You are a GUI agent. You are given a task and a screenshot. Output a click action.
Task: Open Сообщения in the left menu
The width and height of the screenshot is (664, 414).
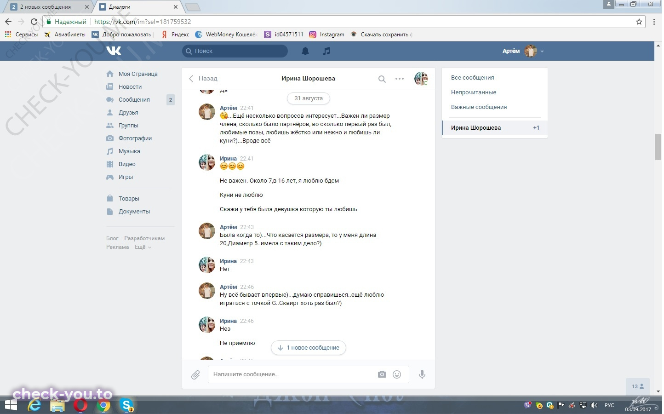(134, 99)
